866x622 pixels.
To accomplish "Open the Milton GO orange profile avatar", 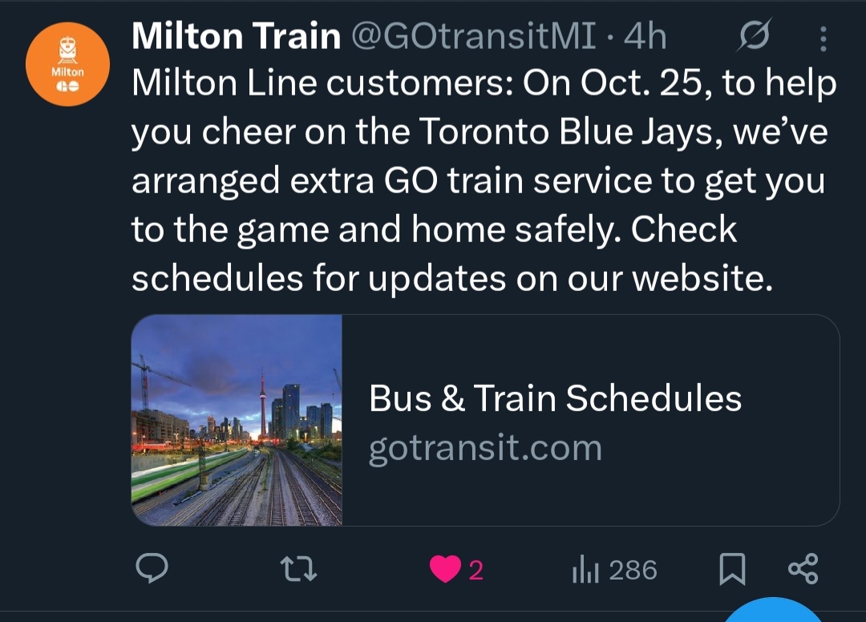I will coord(67,65).
